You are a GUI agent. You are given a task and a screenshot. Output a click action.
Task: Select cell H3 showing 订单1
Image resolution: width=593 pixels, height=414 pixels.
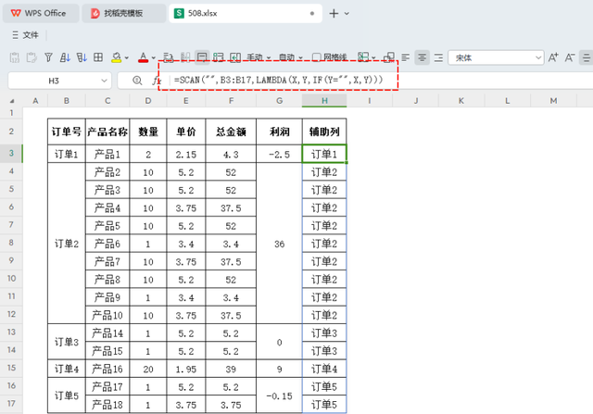coord(324,154)
